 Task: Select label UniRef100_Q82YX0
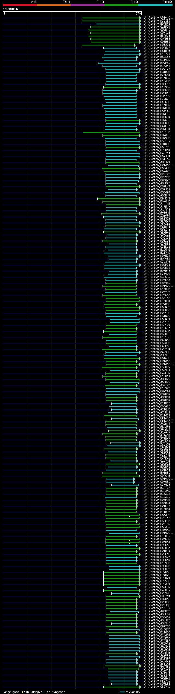click(x=157, y=687)
